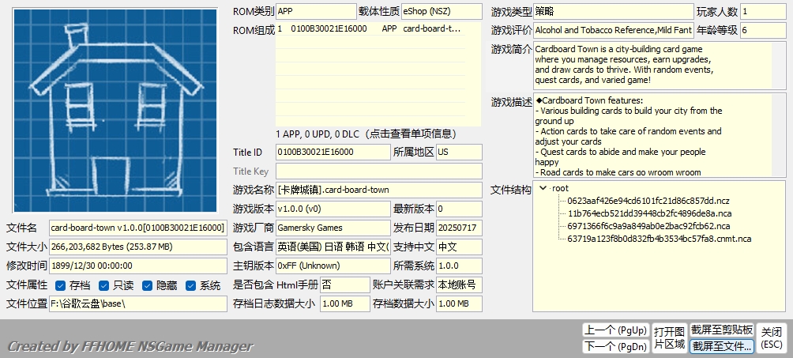Go to previous game with 上一个 (PgUp)

(615, 330)
